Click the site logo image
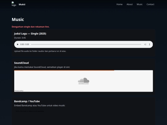167x125 pixels. coord(14,4)
